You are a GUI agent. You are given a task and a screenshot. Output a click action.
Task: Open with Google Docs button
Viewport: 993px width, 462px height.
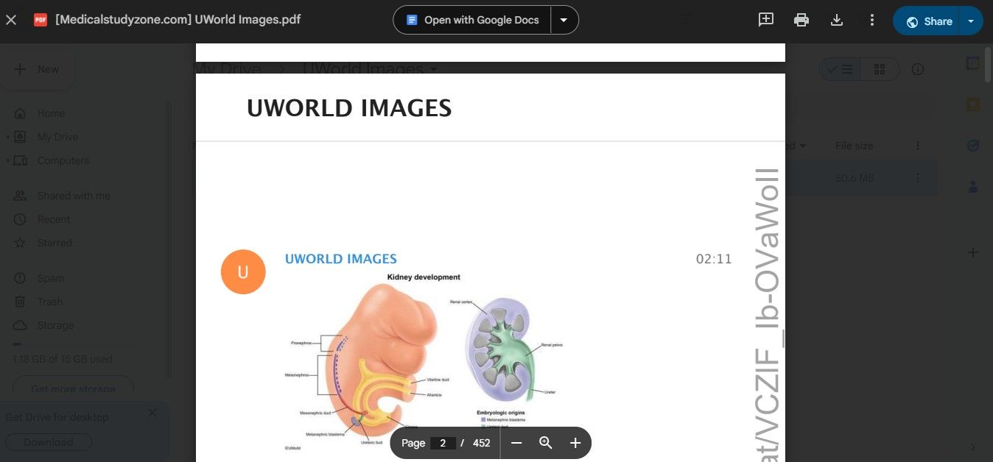click(473, 20)
